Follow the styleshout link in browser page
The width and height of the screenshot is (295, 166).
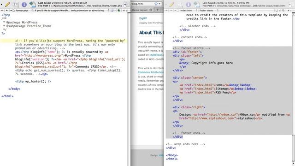(156, 55)
